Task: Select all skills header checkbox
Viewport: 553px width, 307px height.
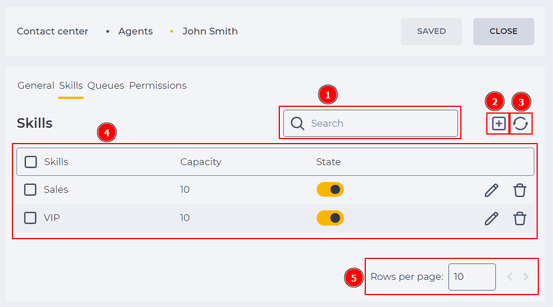Action: coord(31,162)
